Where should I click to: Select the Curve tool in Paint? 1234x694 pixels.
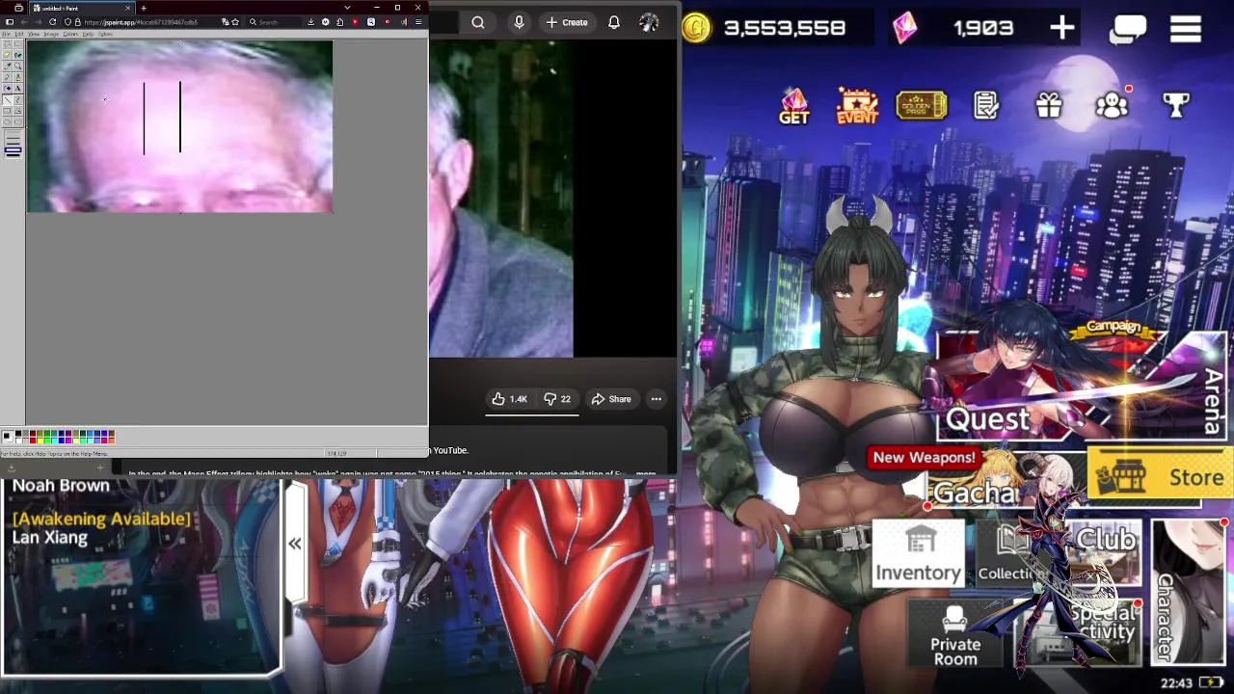coord(18,99)
